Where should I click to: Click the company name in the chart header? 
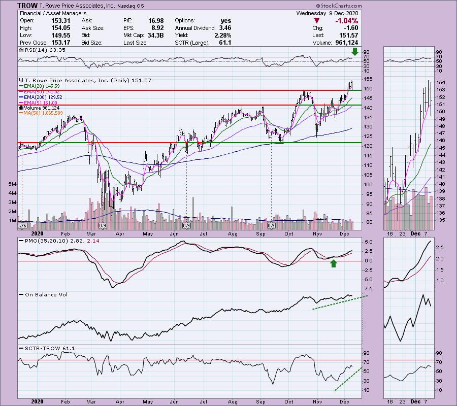pos(77,6)
